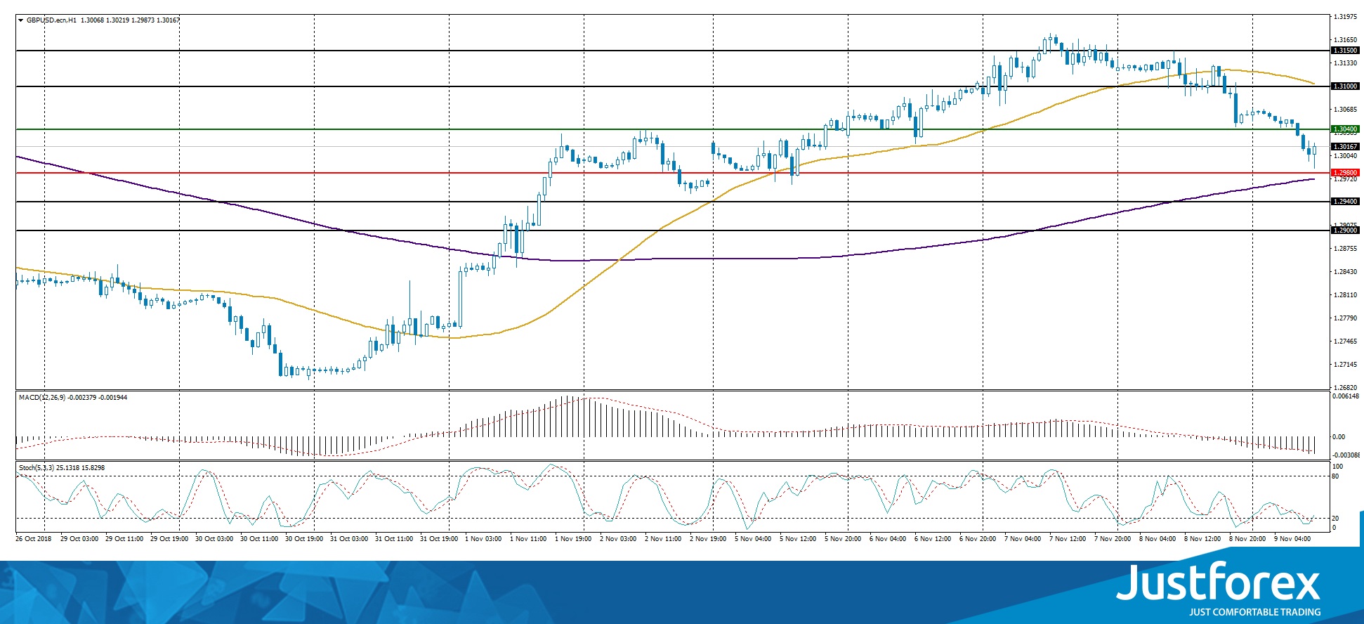Click the 29 Oct 19:00 time label

169,539
